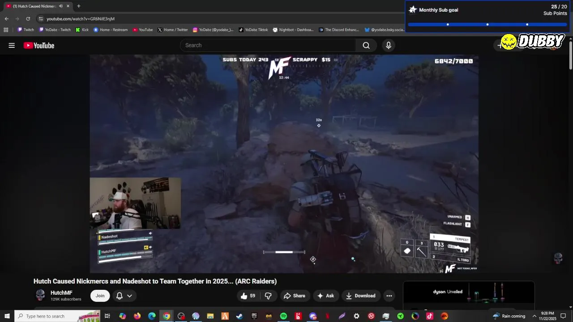The image size is (573, 322).
Task: Open the Rain coming weather widget
Action: click(x=509, y=316)
